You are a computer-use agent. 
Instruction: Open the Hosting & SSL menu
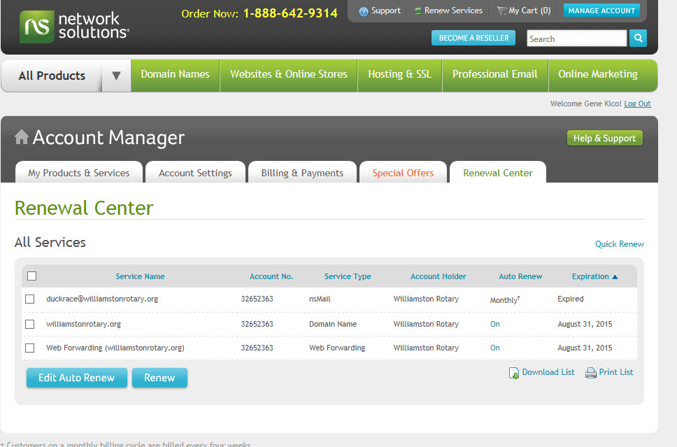coord(400,74)
